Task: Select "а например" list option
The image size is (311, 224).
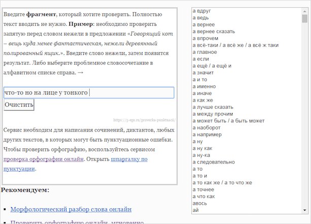Action: coord(207,135)
